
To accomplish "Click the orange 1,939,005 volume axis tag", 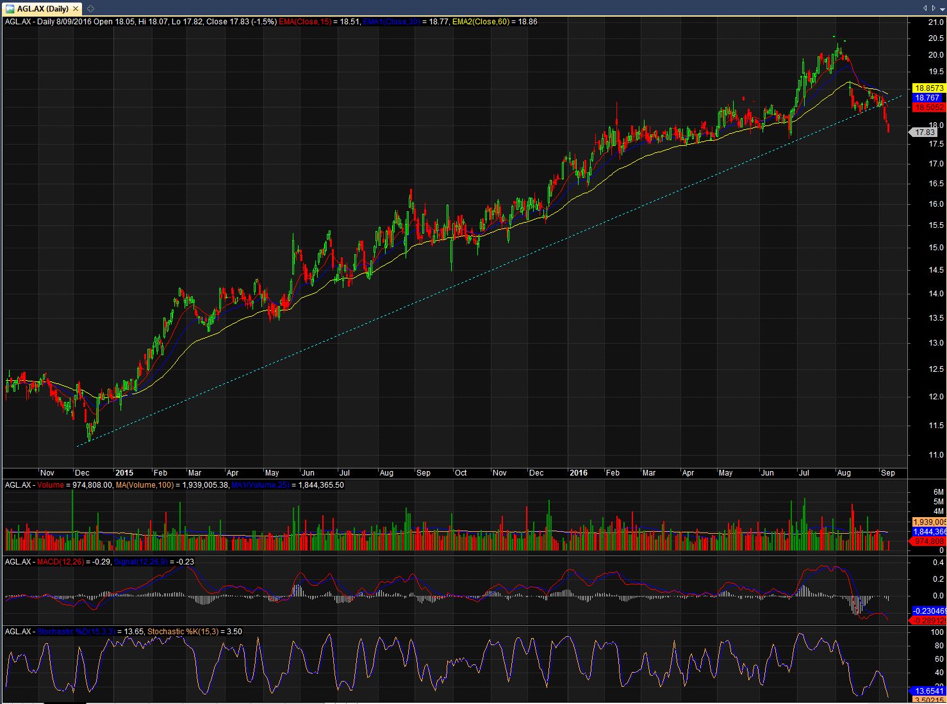I will pyautogui.click(x=928, y=522).
